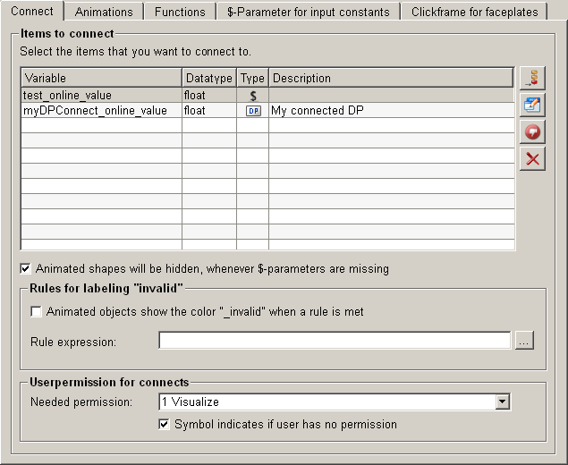
Task: Enable showing "_invalid" color when rule met
Action: coord(37,312)
